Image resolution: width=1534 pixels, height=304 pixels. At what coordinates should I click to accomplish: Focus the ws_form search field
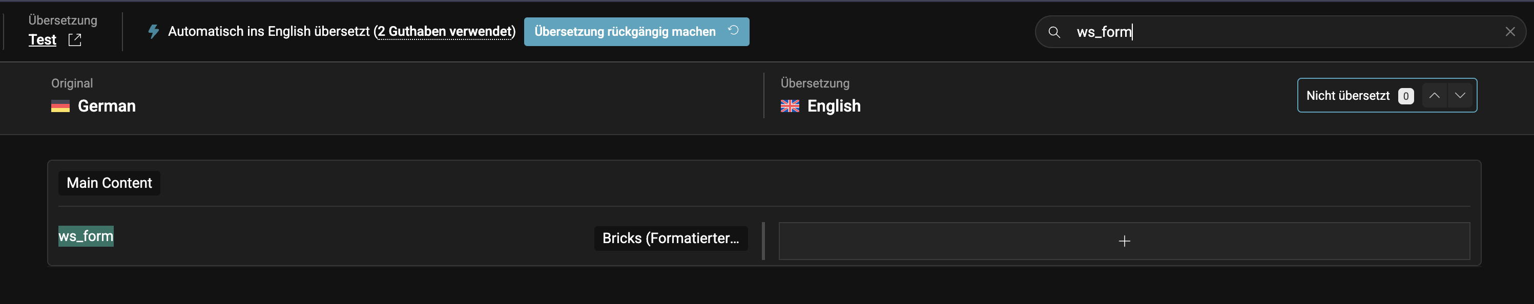point(1280,32)
